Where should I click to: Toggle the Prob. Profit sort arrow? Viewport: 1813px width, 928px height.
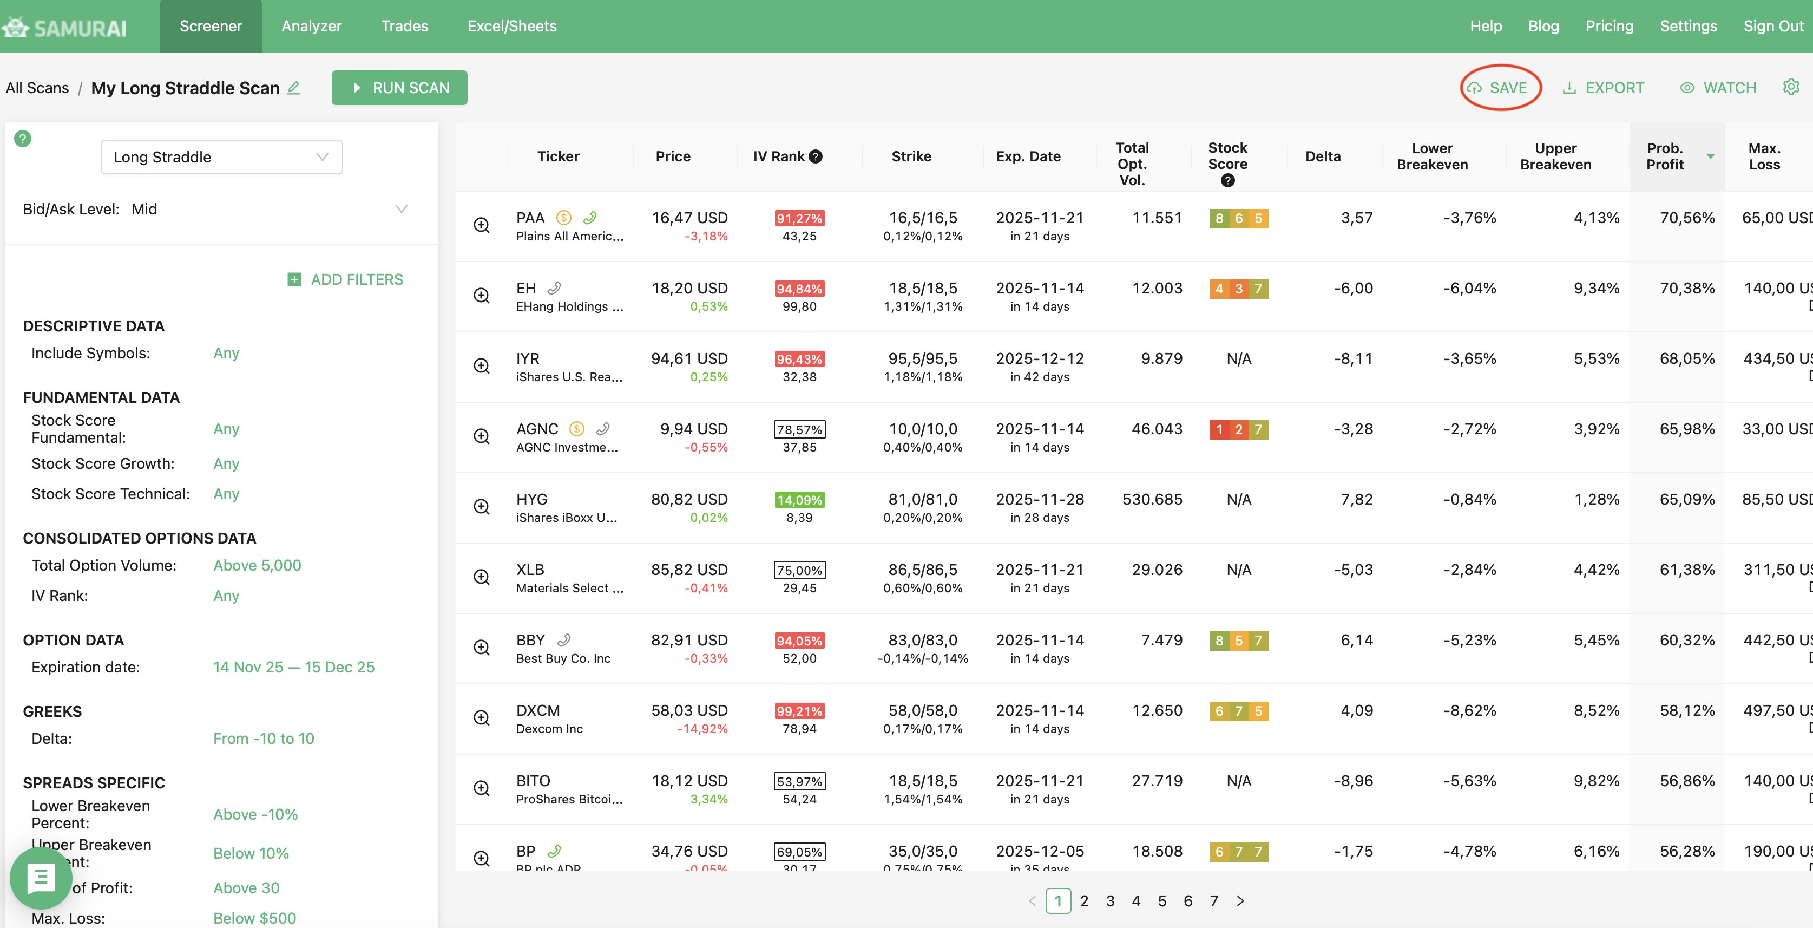1710,156
